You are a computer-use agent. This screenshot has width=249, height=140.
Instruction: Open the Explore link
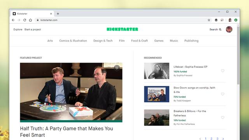click(18, 30)
